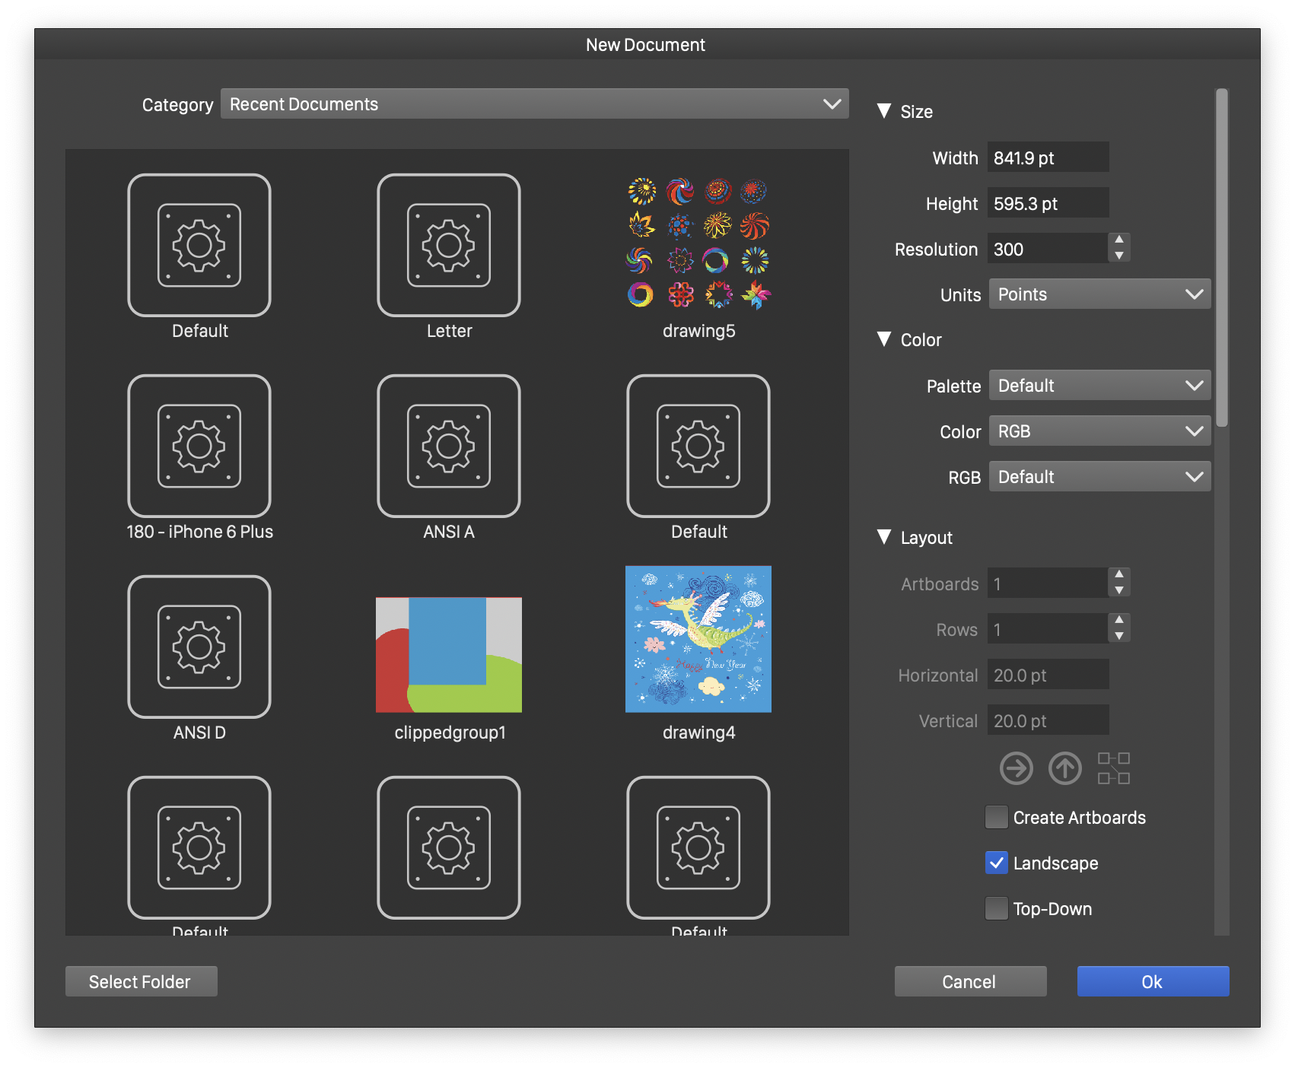Increase Resolution with the up stepper
The height and width of the screenshot is (1068, 1295).
click(x=1118, y=240)
